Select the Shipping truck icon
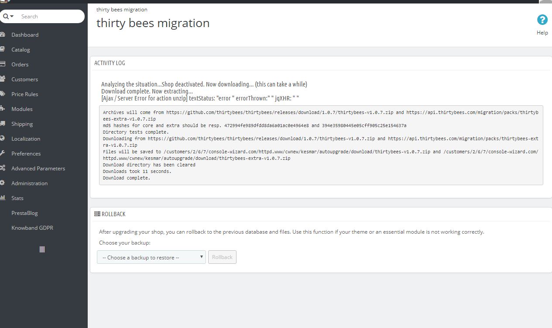Viewport: 552px width, 328px height. pyautogui.click(x=3, y=124)
